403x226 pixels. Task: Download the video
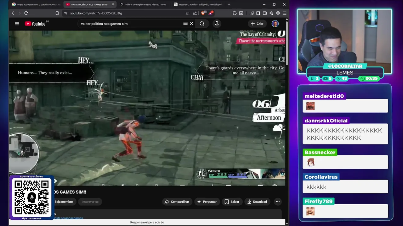pyautogui.click(x=257, y=202)
